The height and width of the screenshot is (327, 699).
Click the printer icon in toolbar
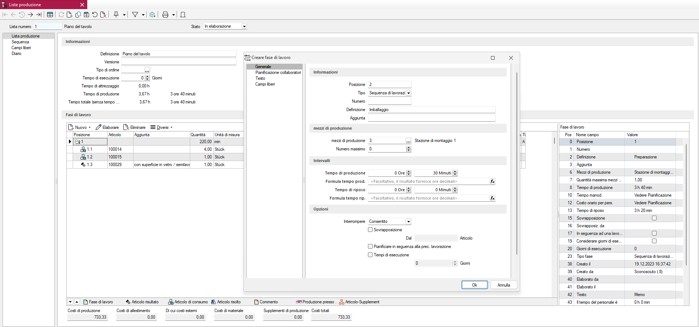click(165, 15)
